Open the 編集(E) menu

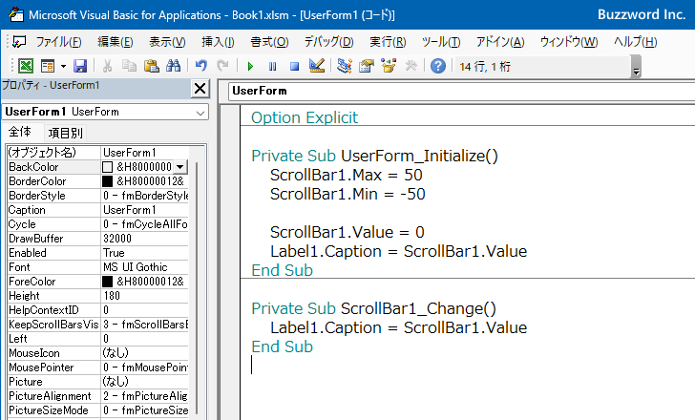coord(116,42)
